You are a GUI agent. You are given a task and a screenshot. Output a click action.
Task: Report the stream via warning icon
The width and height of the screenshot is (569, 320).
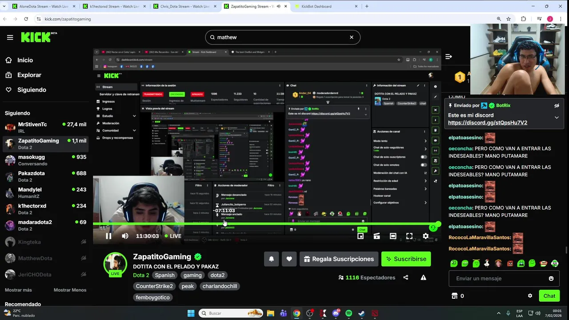click(x=423, y=277)
